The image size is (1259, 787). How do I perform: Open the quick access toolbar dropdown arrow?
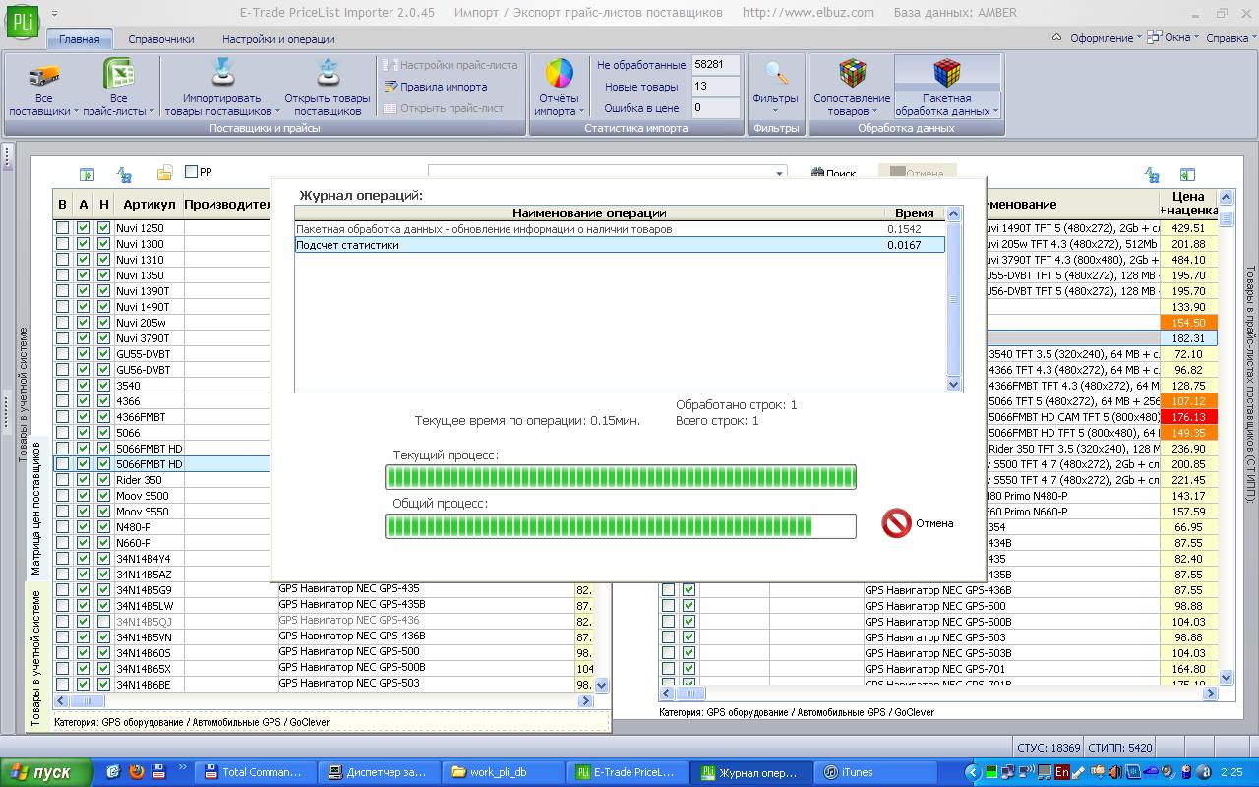[53, 14]
